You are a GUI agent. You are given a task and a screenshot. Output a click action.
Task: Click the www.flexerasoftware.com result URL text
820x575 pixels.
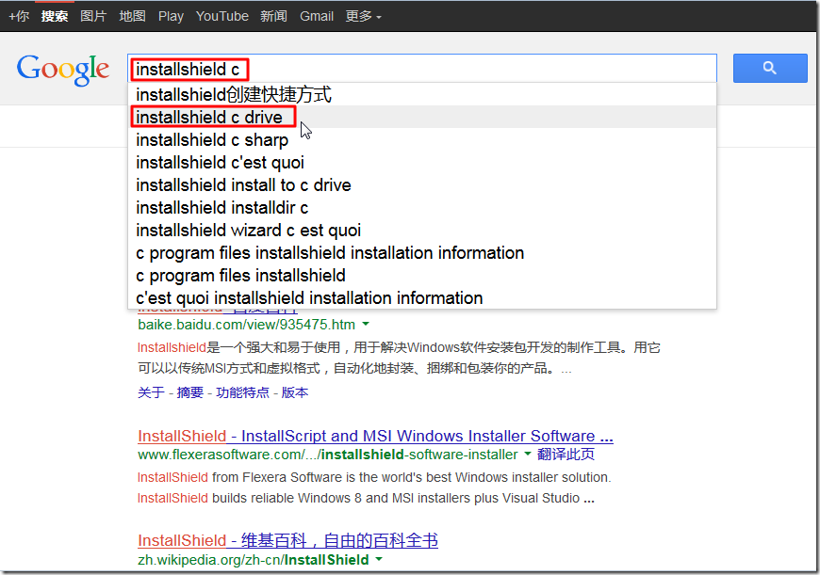328,455
